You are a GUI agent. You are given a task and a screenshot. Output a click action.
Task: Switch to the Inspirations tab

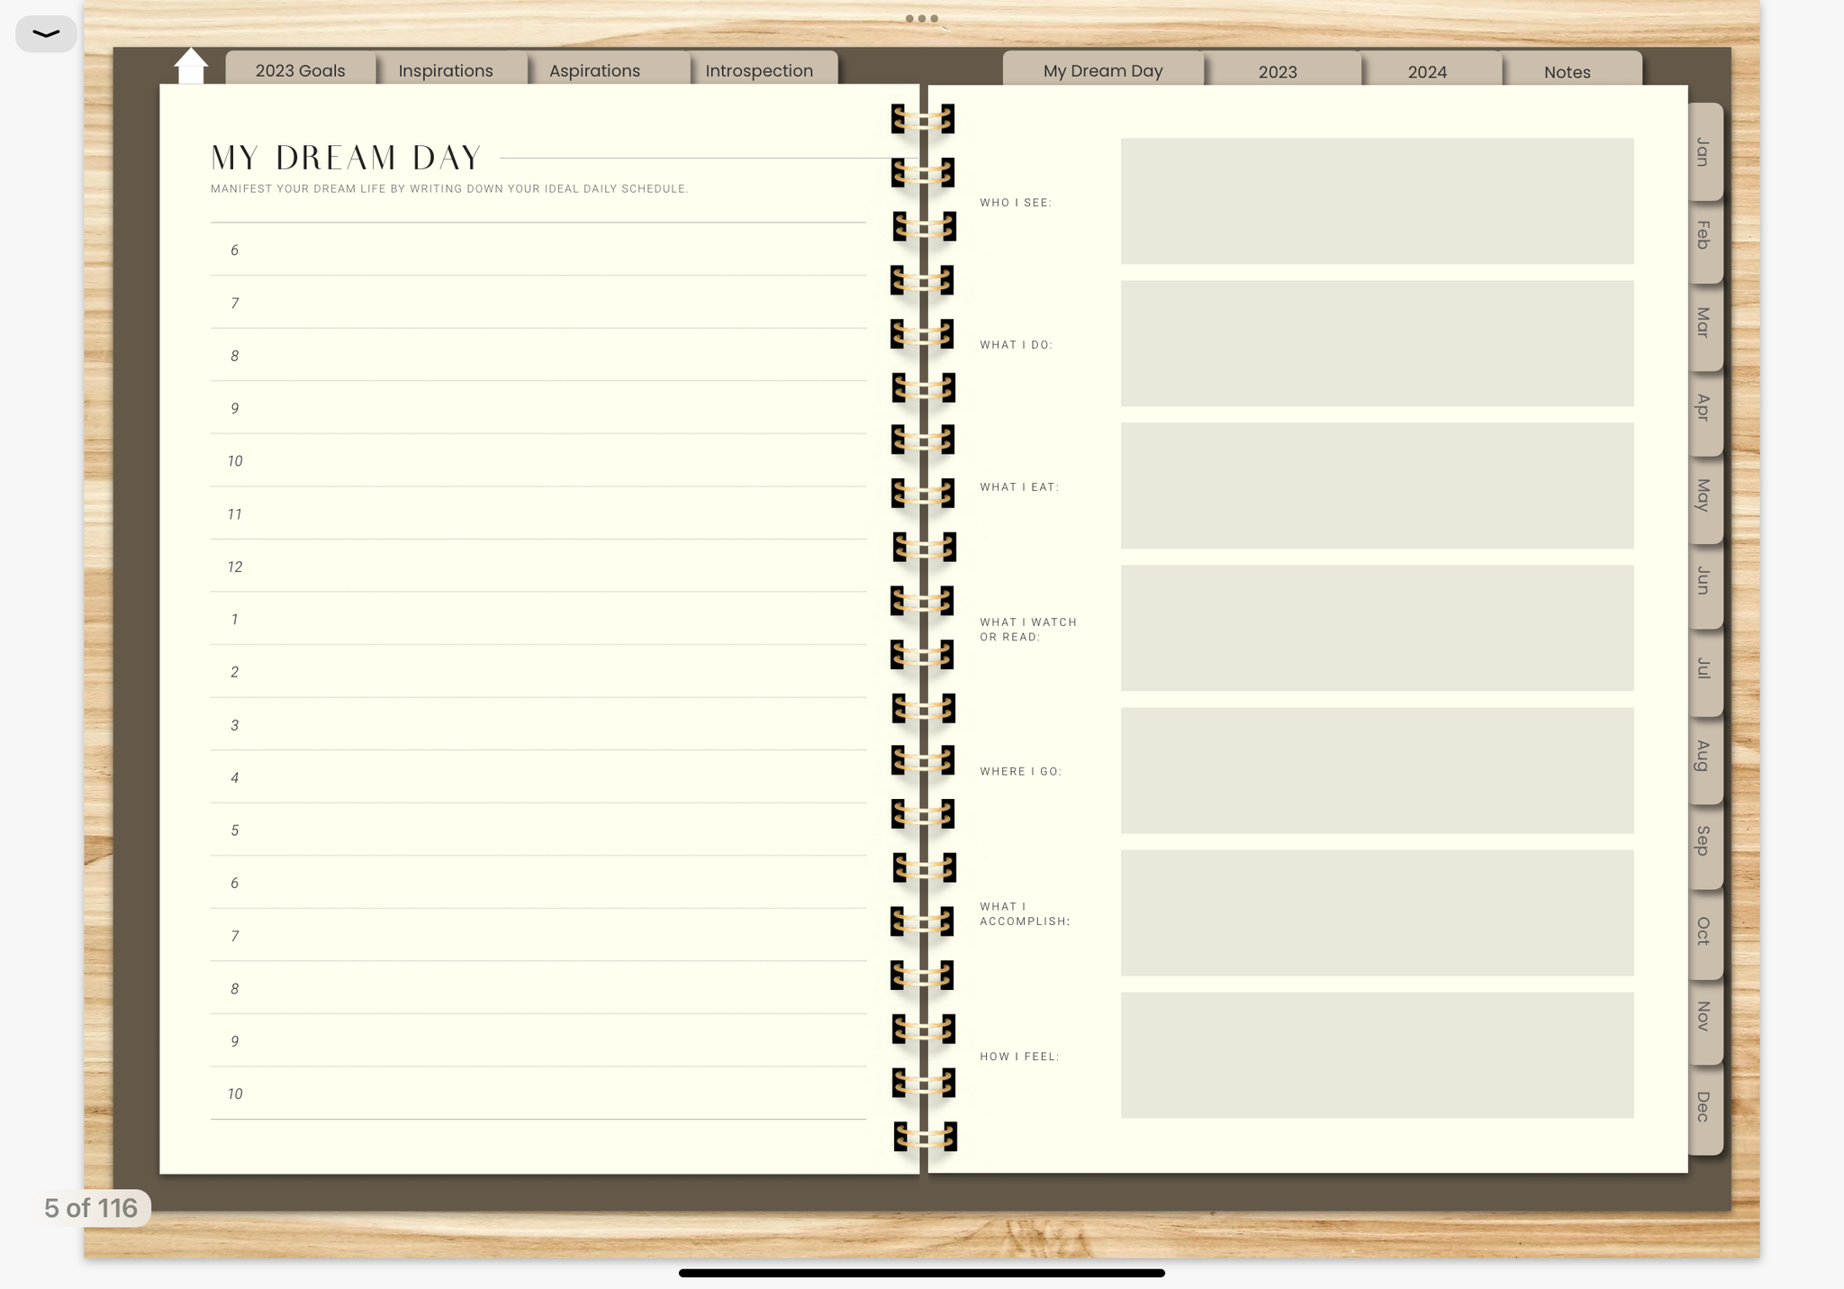(x=446, y=70)
